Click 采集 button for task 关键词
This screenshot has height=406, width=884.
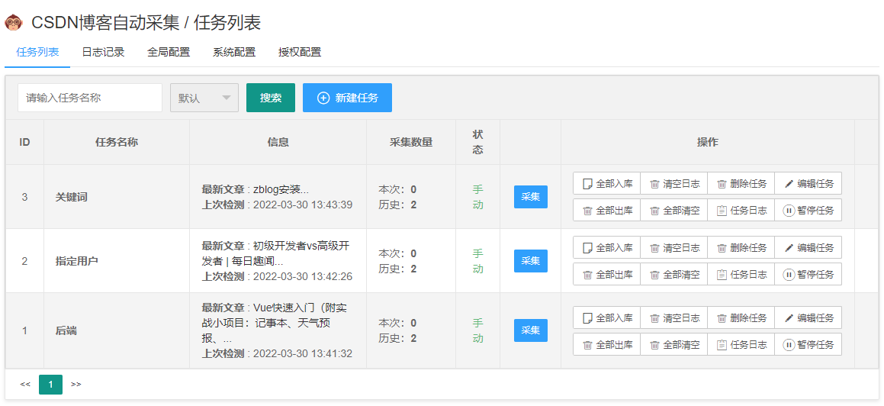click(x=531, y=197)
